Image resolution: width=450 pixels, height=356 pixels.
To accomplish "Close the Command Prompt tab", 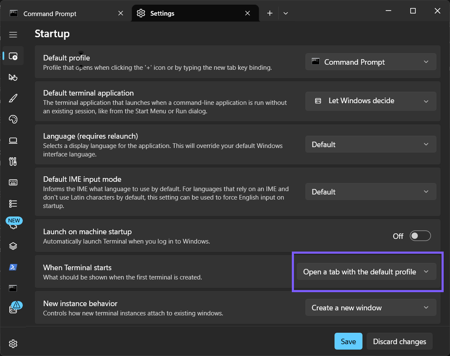I will [x=121, y=13].
